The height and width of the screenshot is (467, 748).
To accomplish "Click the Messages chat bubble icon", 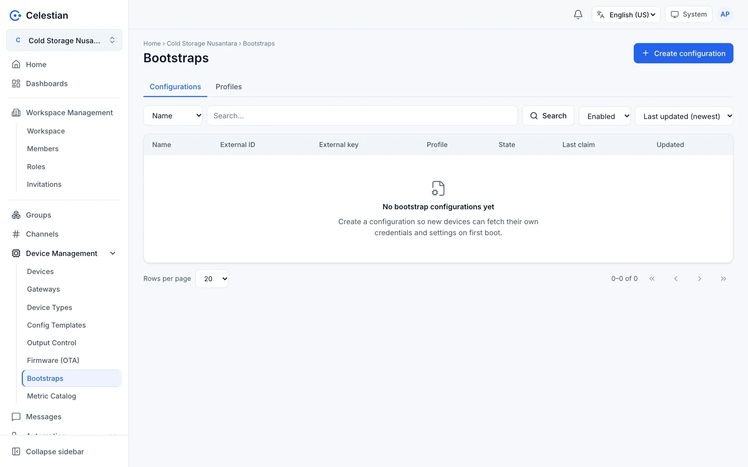I will point(16,416).
